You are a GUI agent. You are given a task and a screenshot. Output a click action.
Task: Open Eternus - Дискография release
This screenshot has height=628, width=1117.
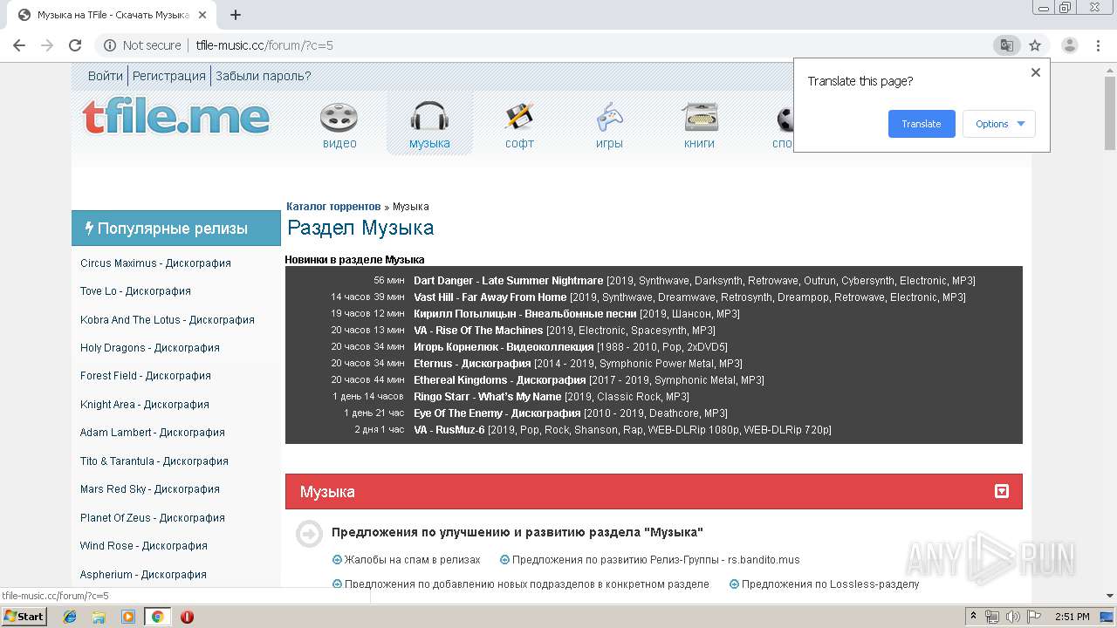pyautogui.click(x=472, y=364)
